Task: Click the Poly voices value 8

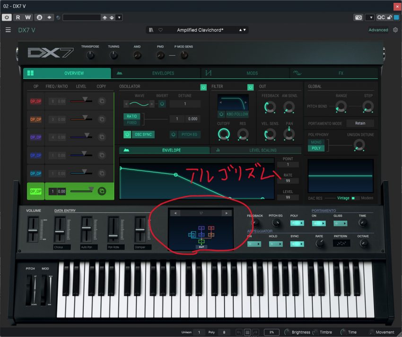Action: (224, 332)
